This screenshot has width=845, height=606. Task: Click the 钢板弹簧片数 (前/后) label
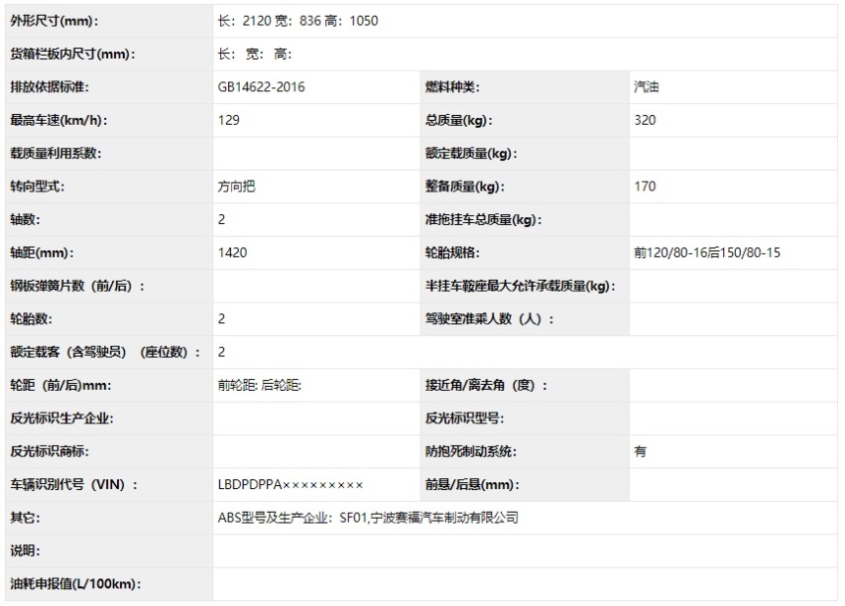pyautogui.click(x=77, y=286)
